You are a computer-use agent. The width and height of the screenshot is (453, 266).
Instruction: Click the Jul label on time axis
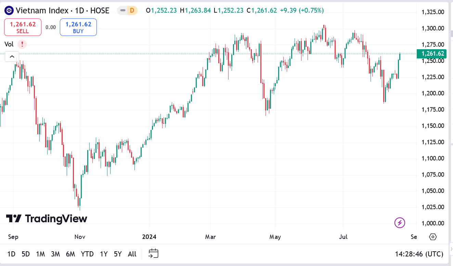(x=343, y=237)
